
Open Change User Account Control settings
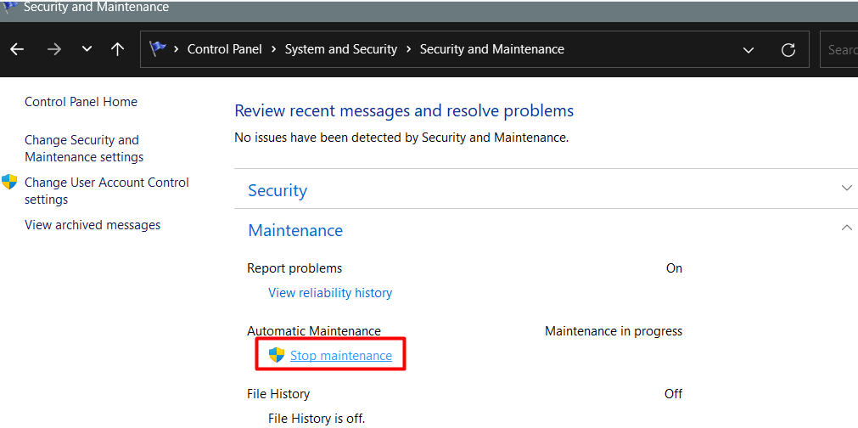tap(107, 191)
